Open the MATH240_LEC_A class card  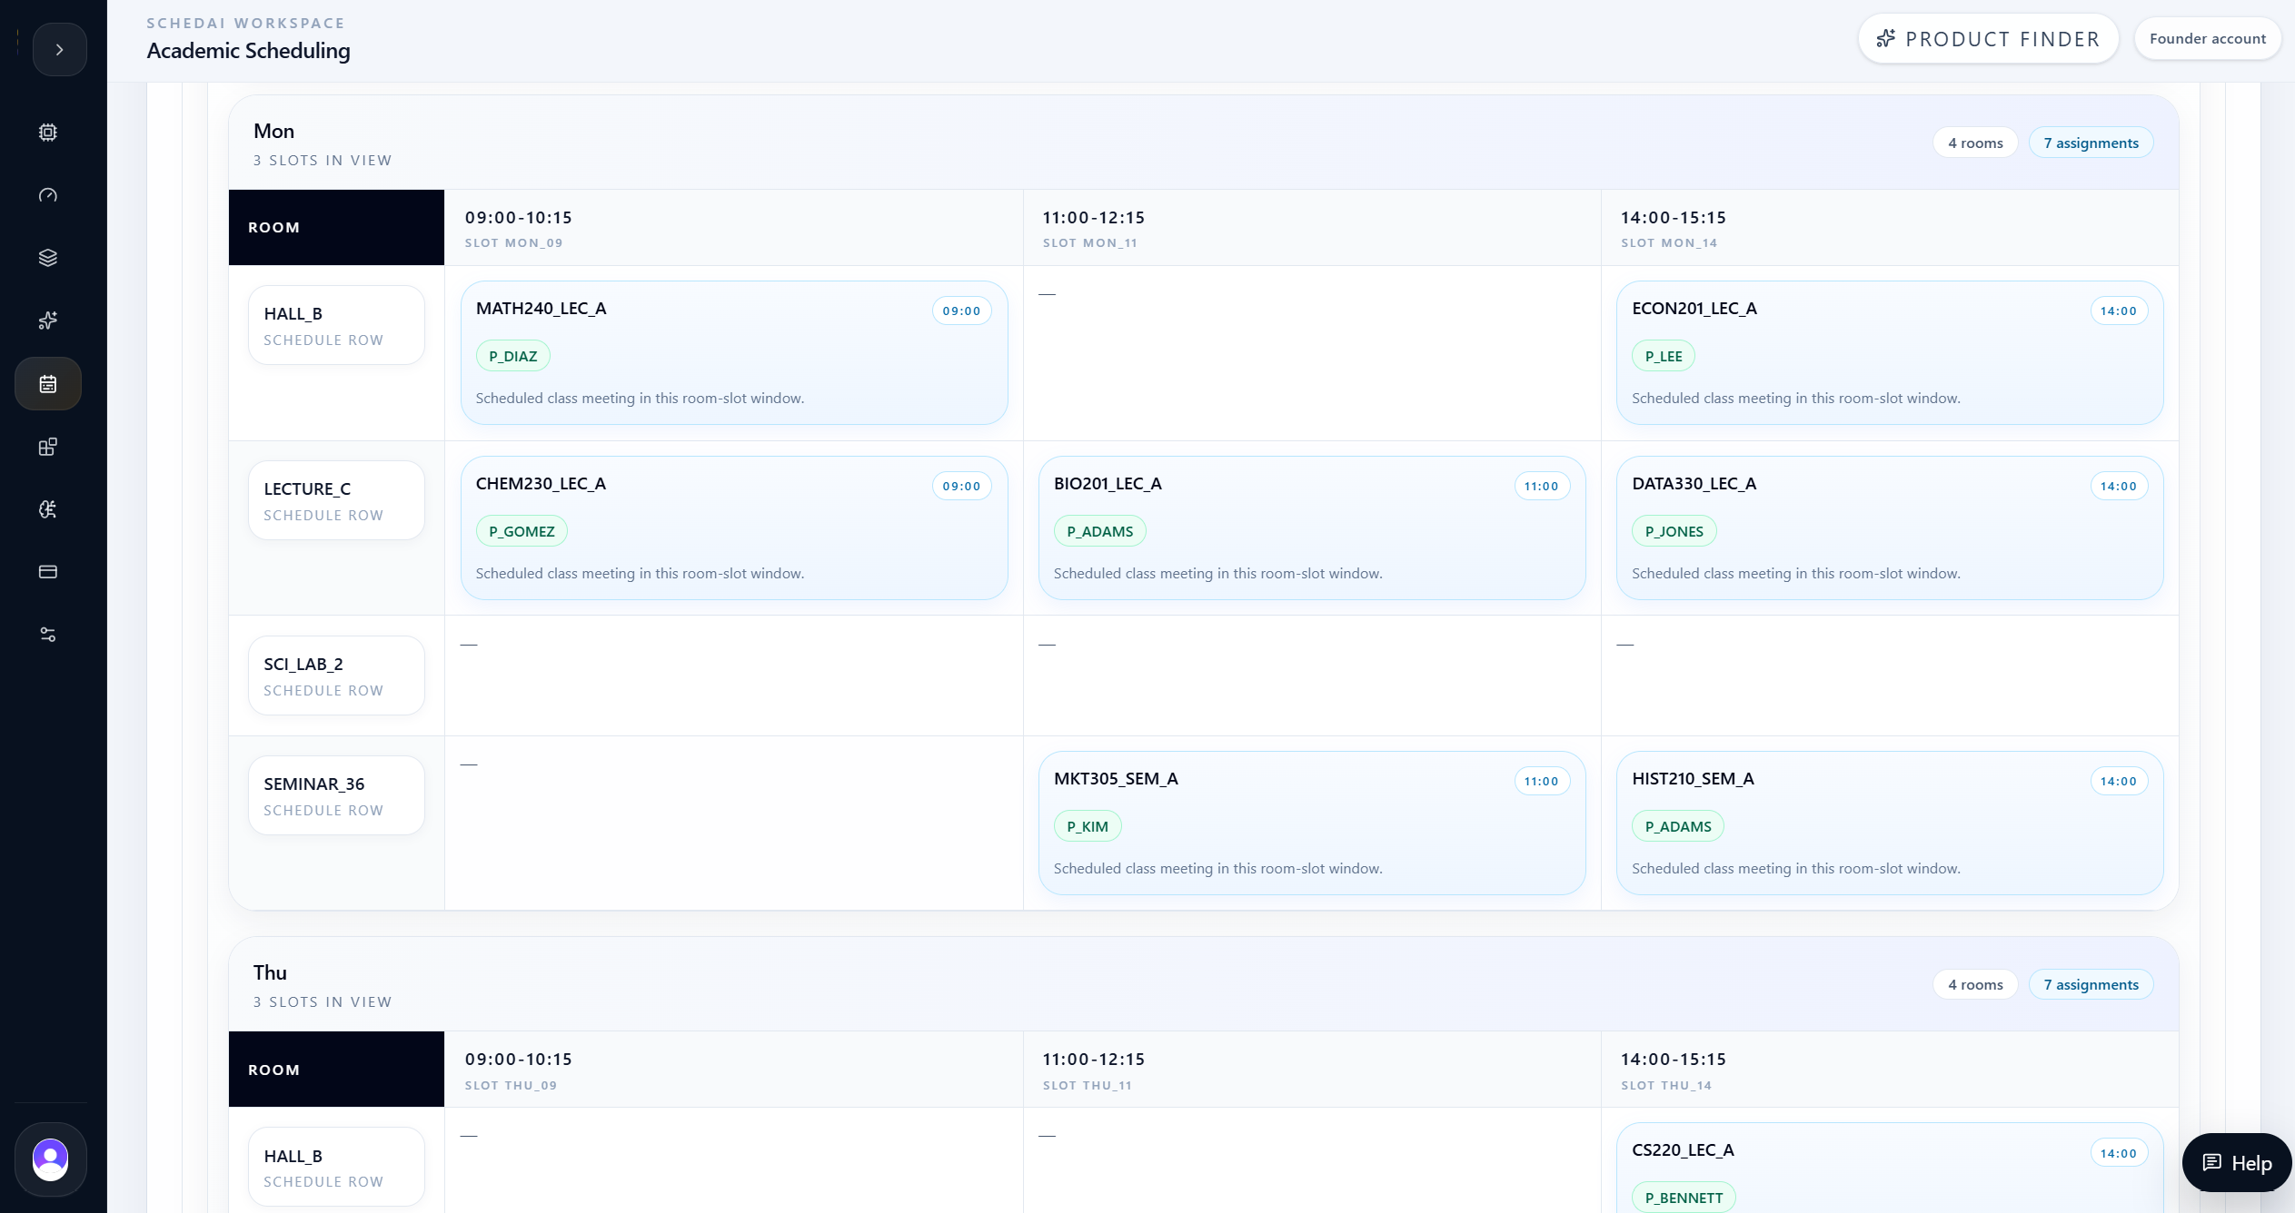pos(734,352)
